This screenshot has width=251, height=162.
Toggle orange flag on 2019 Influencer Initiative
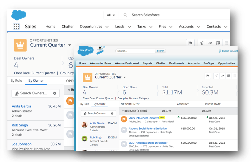pyautogui.click(x=124, y=119)
